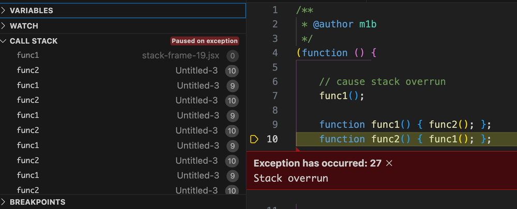This screenshot has width=517, height=209.
Task: Close the exception popup with X
Action: (x=390, y=163)
